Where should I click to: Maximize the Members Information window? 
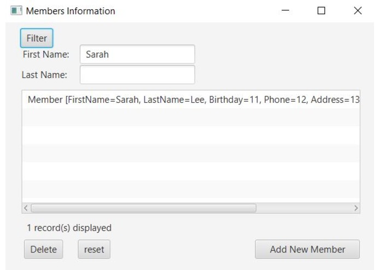[x=321, y=10]
